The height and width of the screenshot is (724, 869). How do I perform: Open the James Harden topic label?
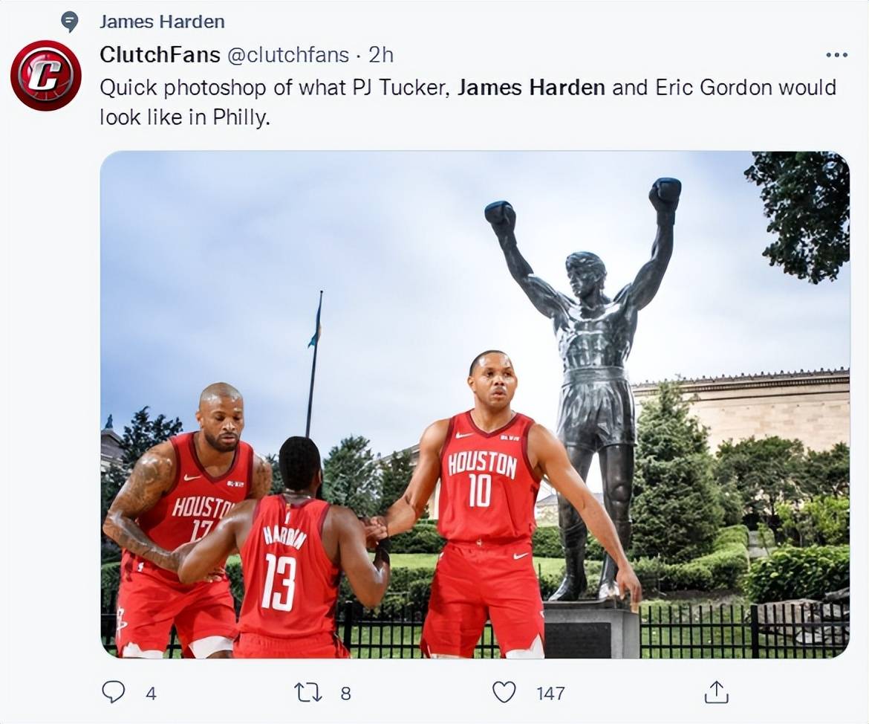click(162, 22)
